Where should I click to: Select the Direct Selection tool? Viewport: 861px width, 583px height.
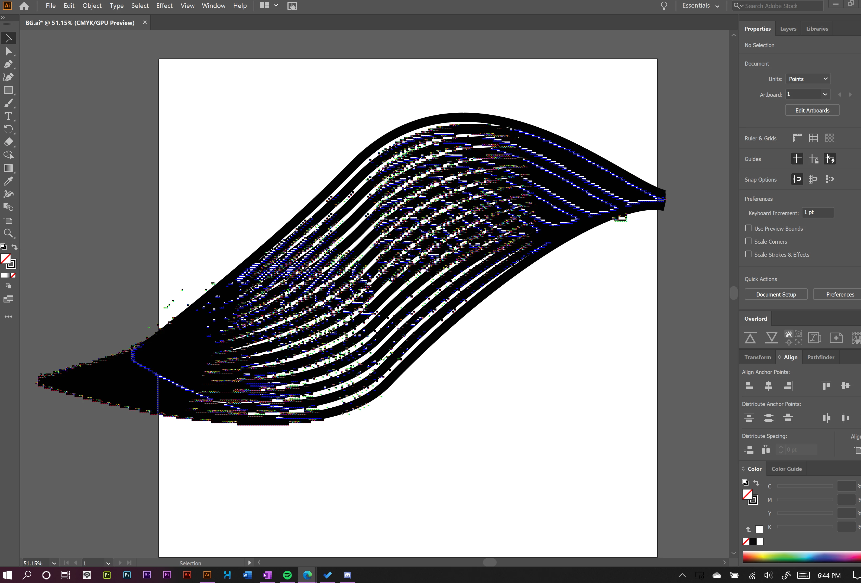tap(8, 51)
